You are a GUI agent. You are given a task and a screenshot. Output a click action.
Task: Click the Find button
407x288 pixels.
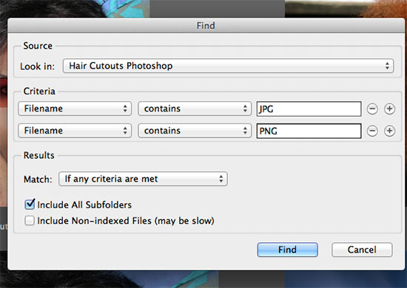pos(287,250)
